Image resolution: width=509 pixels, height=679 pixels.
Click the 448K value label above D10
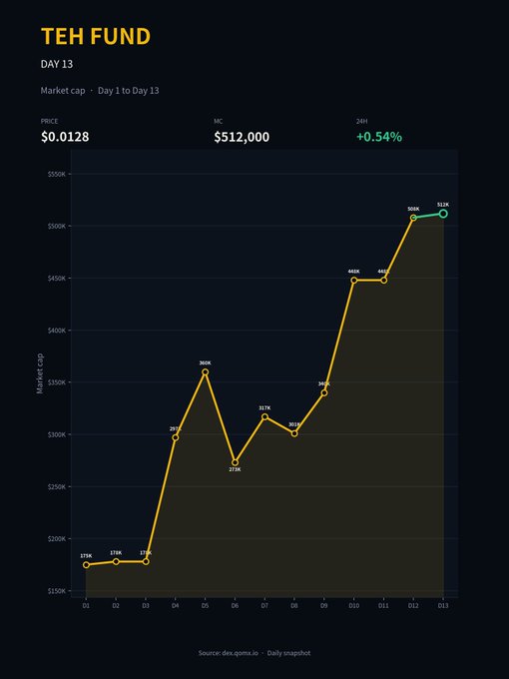pyautogui.click(x=354, y=271)
